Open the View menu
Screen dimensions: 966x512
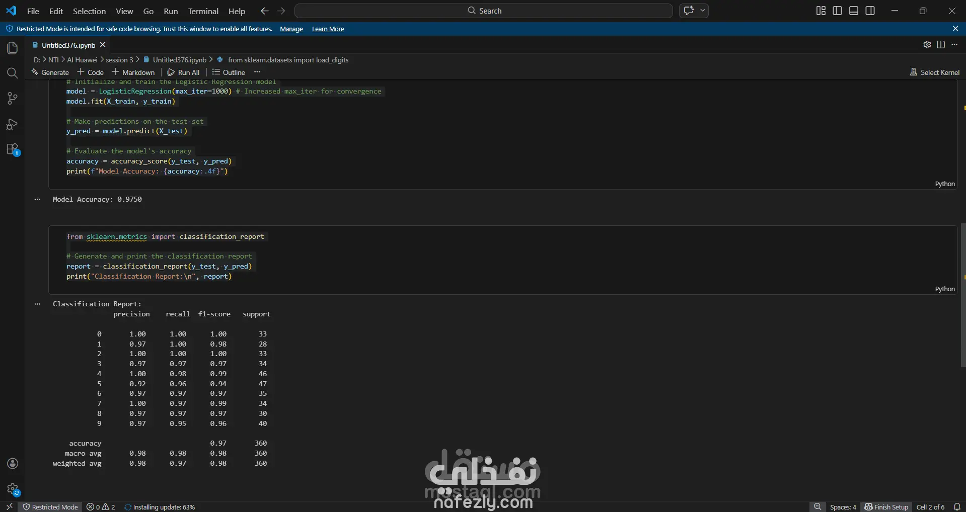(124, 11)
